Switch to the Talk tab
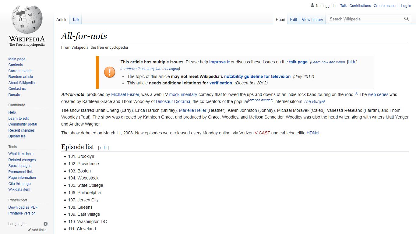Screen dimensions: 416x234 pyautogui.click(x=76, y=19)
